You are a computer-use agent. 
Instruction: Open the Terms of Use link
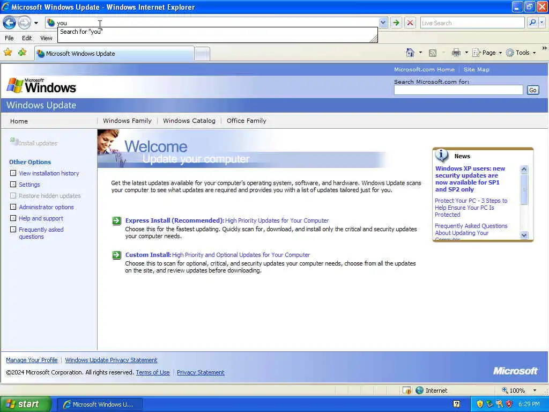[153, 372]
